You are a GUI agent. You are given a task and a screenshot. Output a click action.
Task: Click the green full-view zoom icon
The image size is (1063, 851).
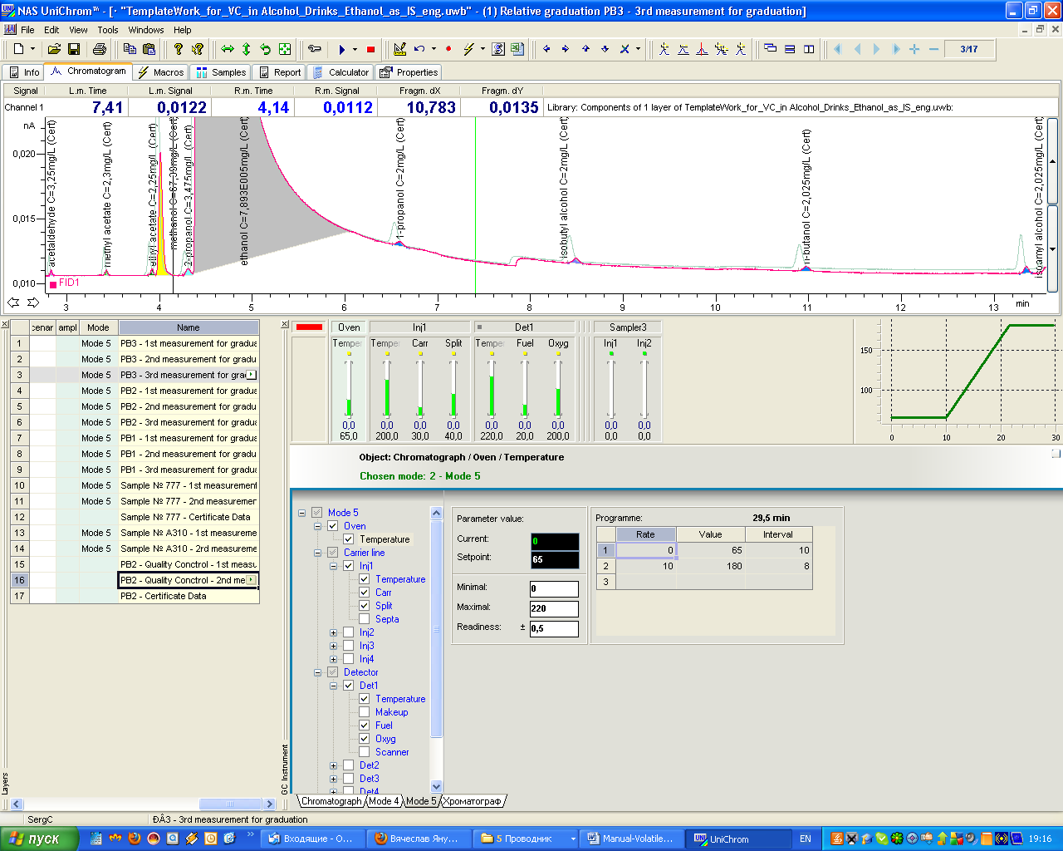click(285, 49)
